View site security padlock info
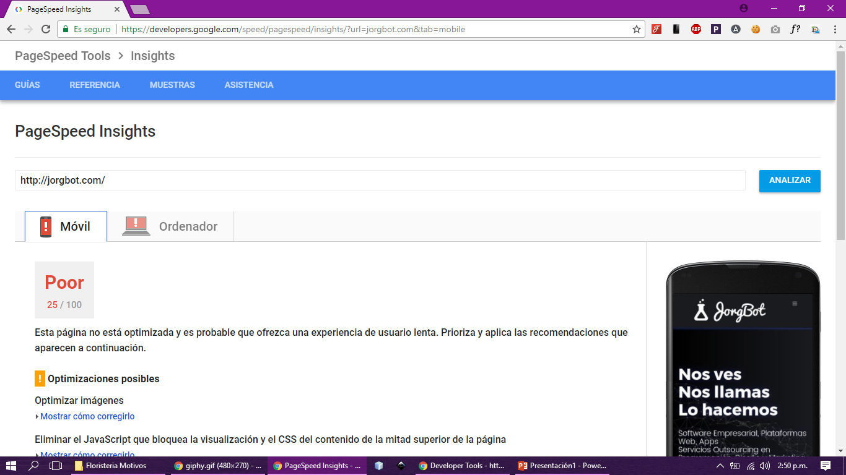Image resolution: width=846 pixels, height=475 pixels. pyautogui.click(x=66, y=29)
